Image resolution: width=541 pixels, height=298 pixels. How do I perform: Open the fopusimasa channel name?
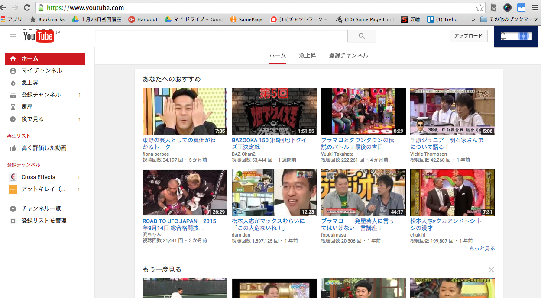click(x=334, y=235)
